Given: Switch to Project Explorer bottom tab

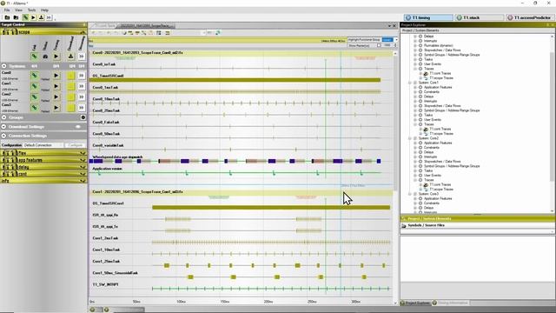Looking at the screenshot, I should point(415,303).
